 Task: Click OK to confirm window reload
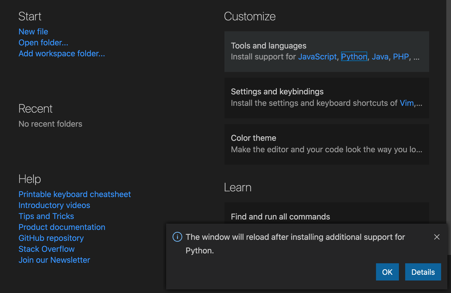click(x=387, y=272)
